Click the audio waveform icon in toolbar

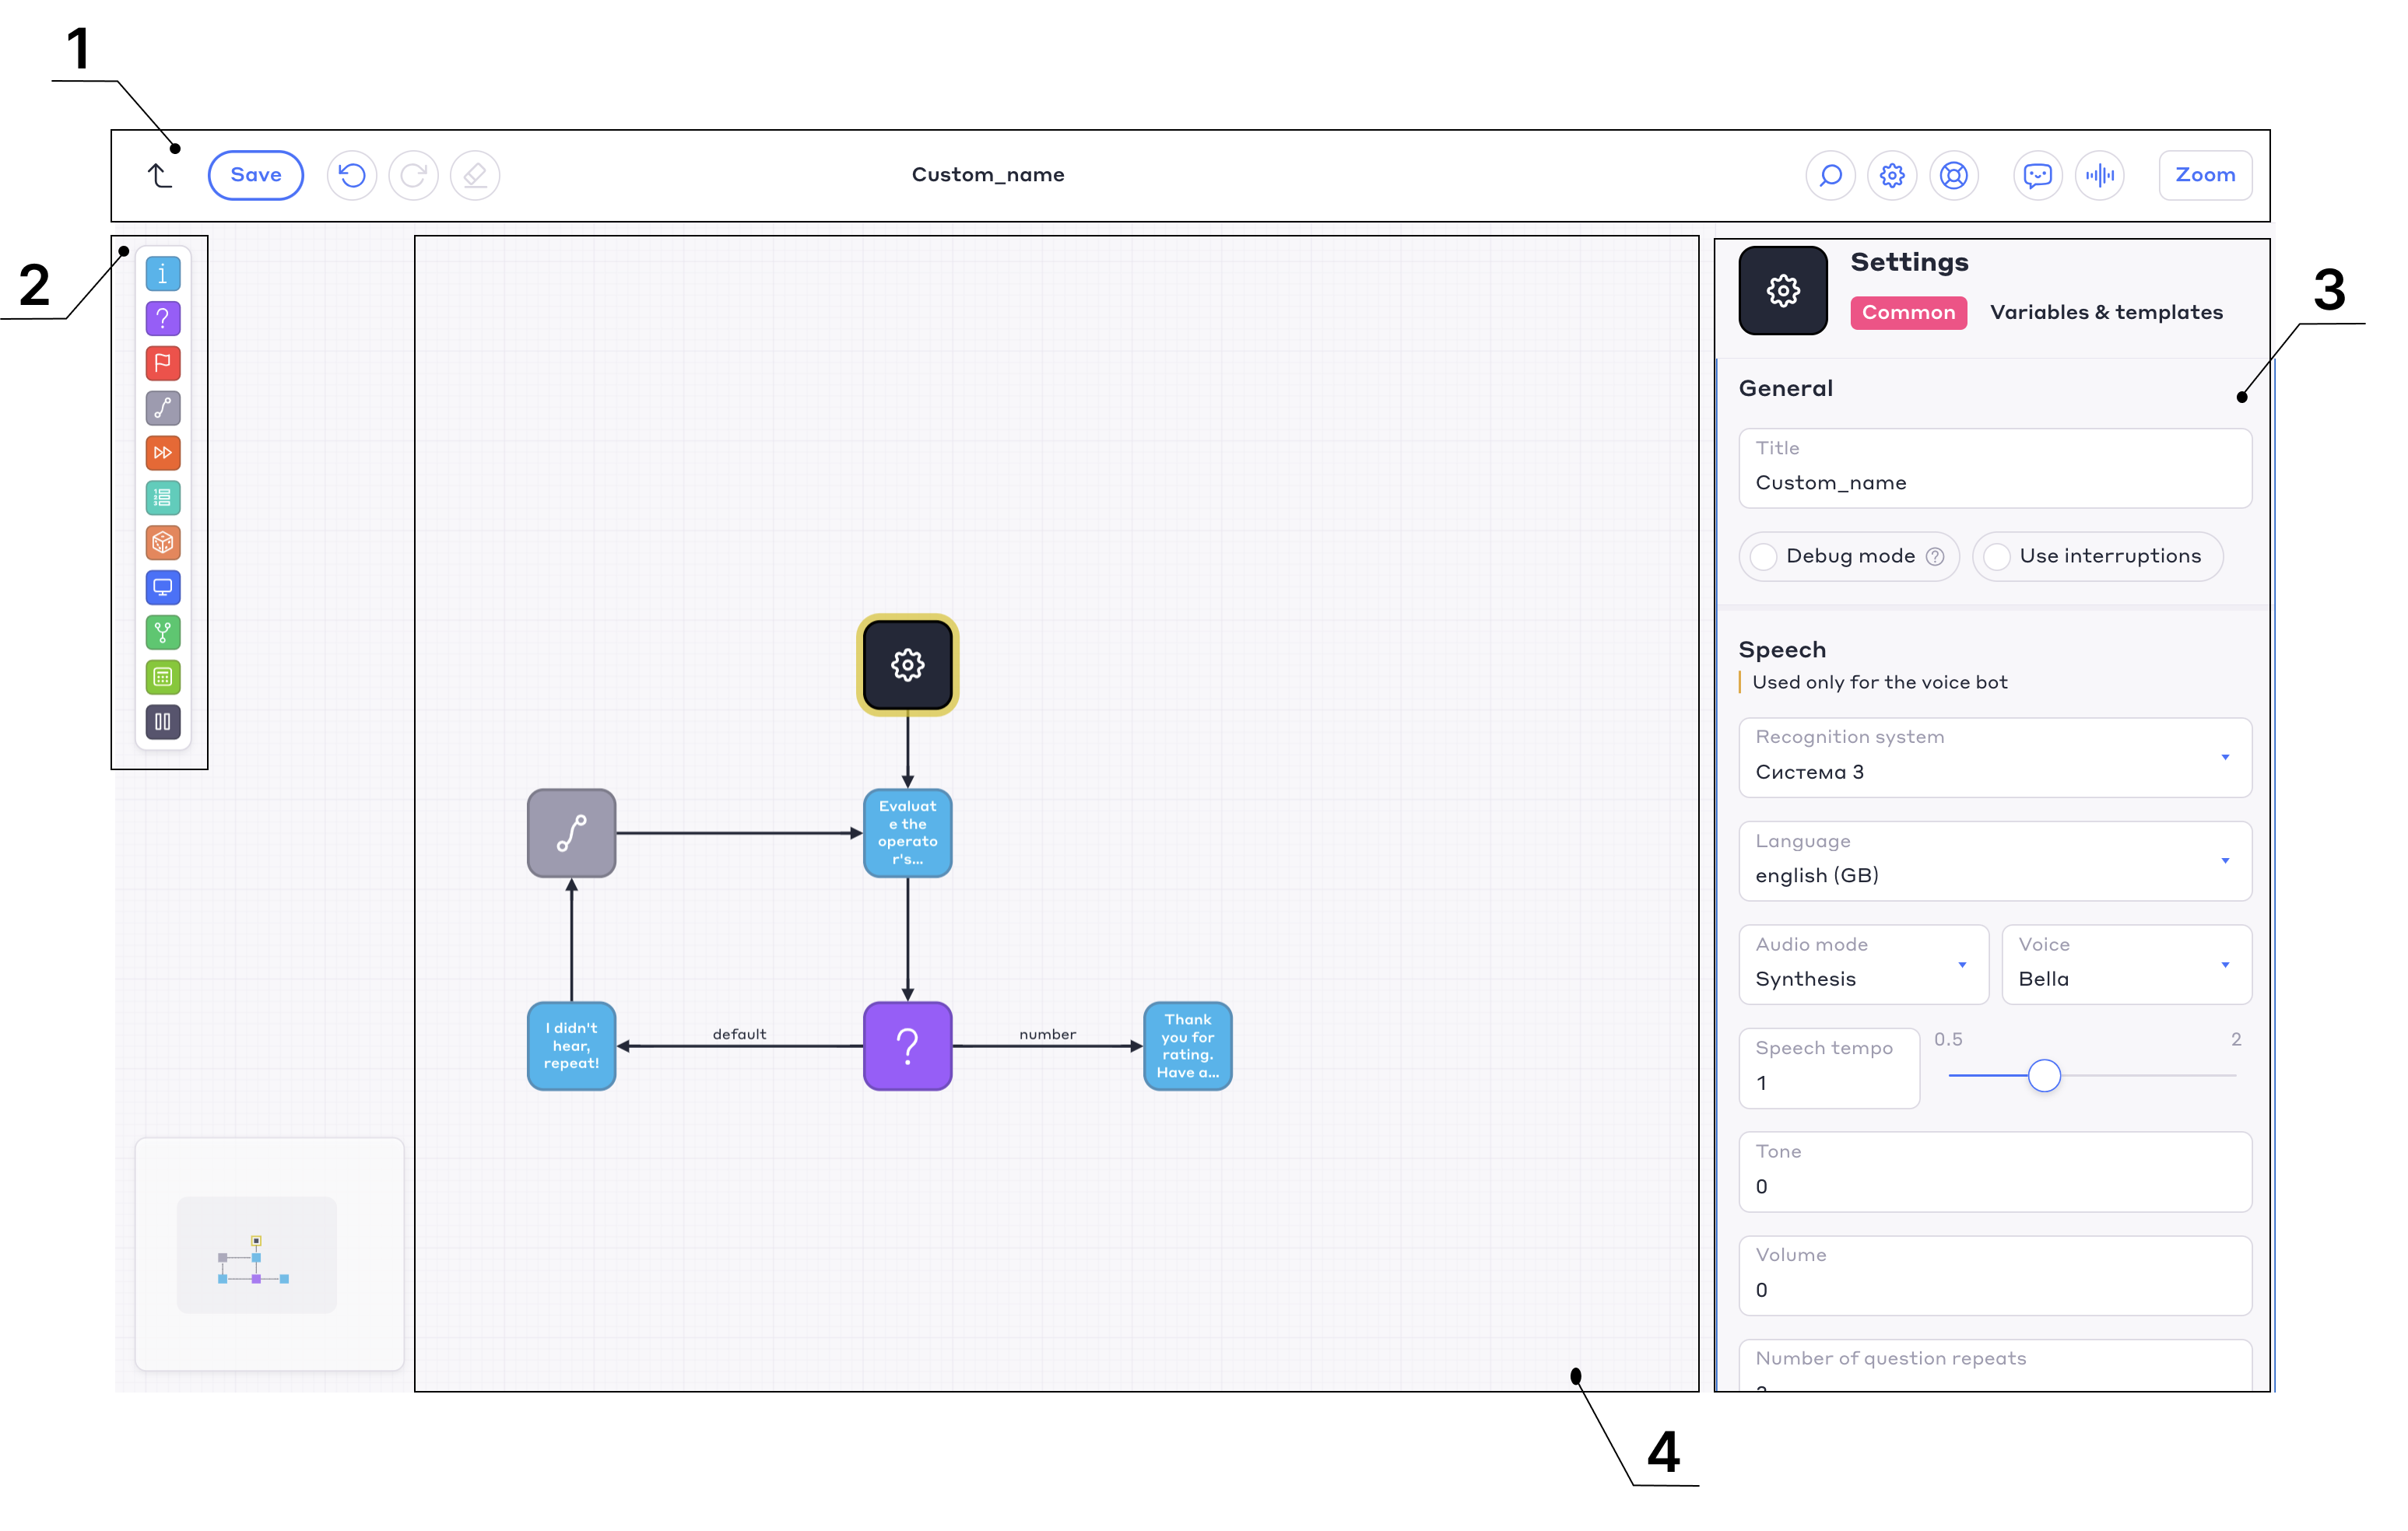click(x=2099, y=176)
